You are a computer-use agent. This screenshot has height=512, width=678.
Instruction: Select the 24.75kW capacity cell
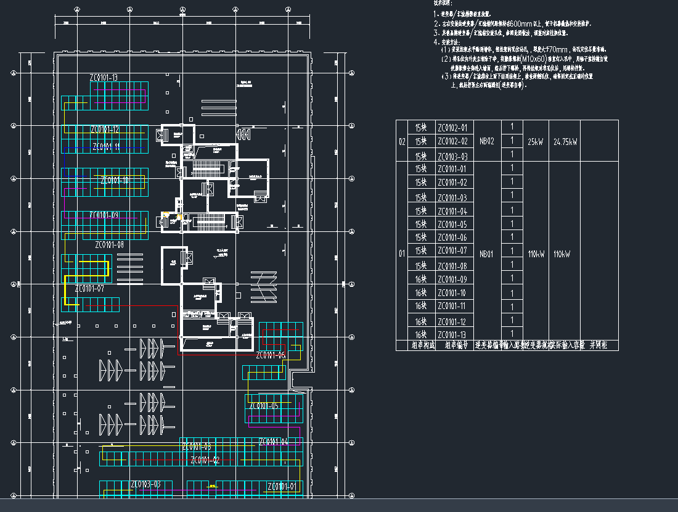coord(565,142)
